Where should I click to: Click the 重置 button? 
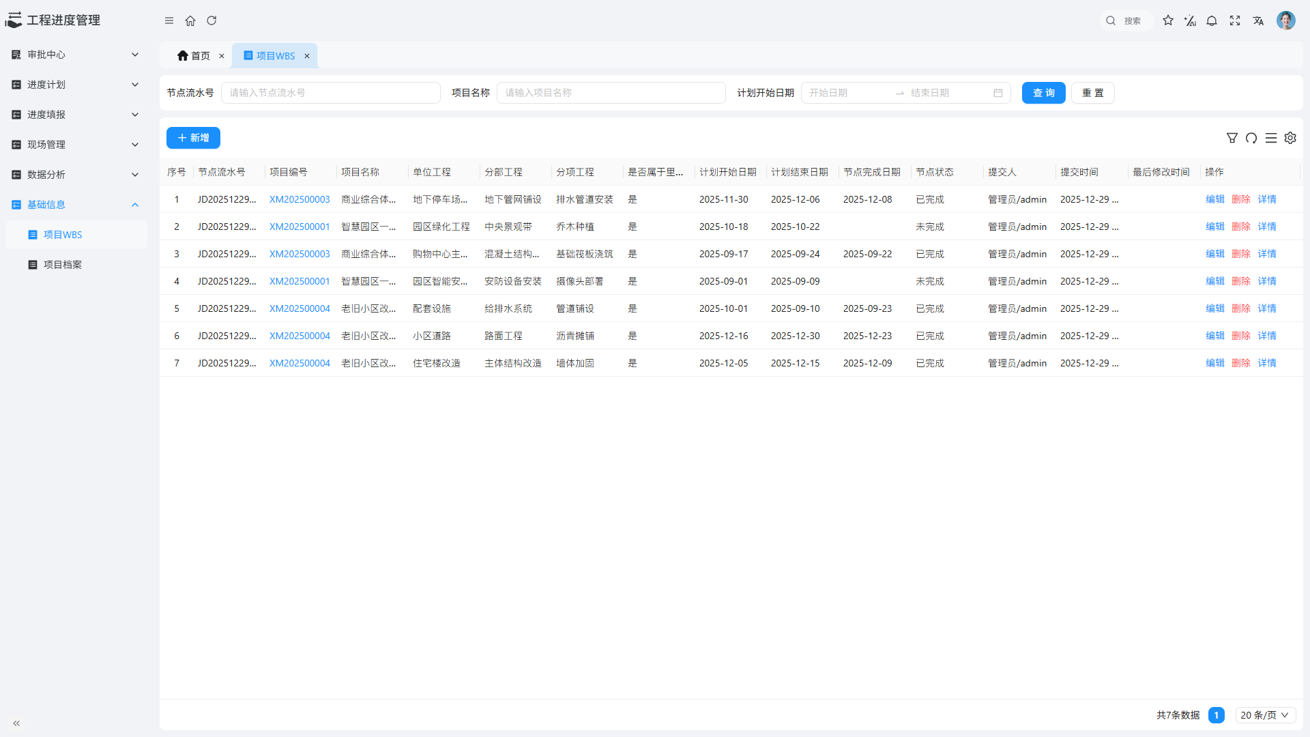pos(1092,93)
